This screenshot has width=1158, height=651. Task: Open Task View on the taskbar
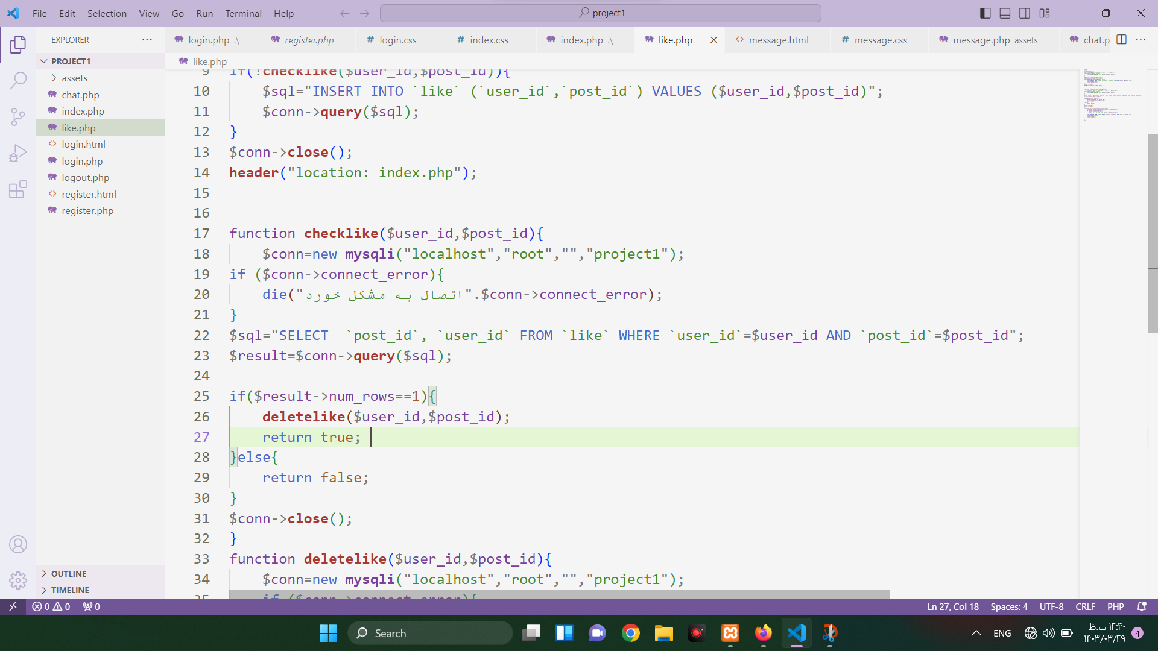[531, 633]
